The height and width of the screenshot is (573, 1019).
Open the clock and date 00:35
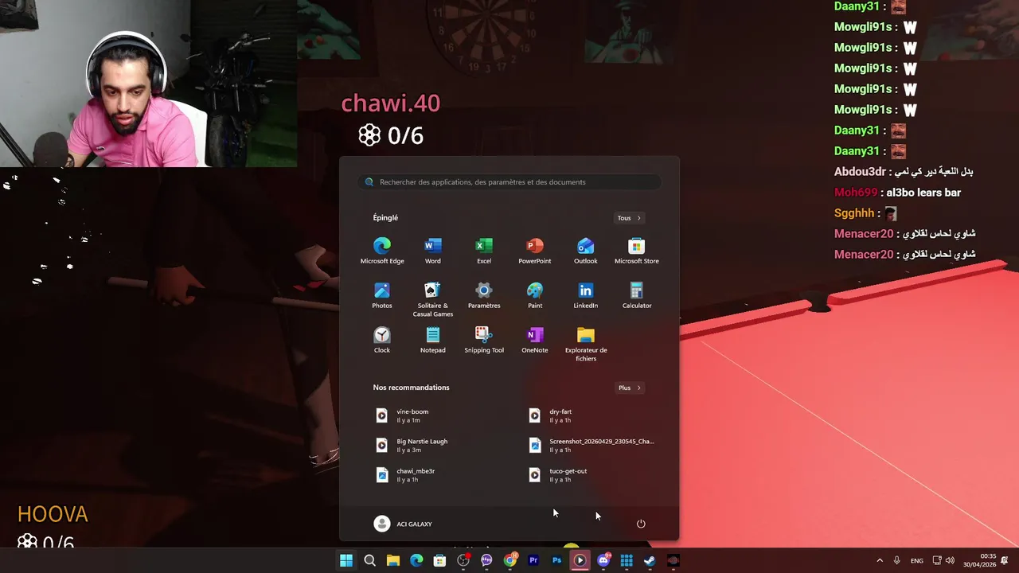(x=979, y=560)
